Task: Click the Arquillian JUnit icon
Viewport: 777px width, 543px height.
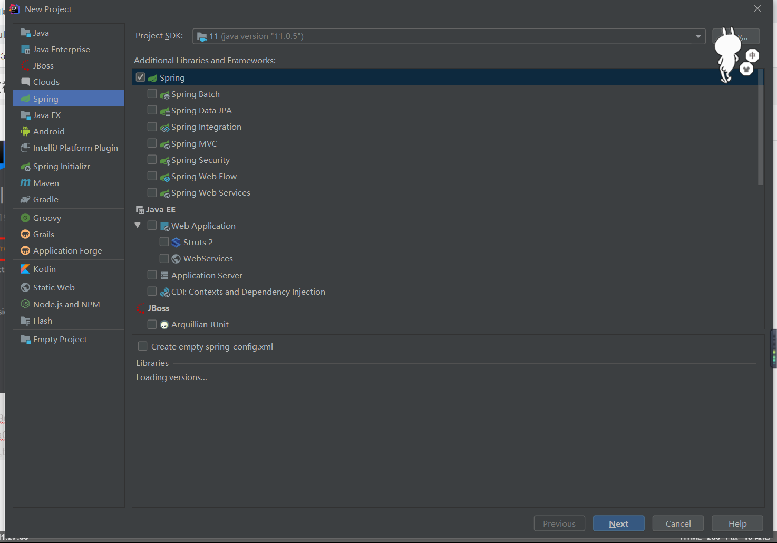Action: pos(164,325)
